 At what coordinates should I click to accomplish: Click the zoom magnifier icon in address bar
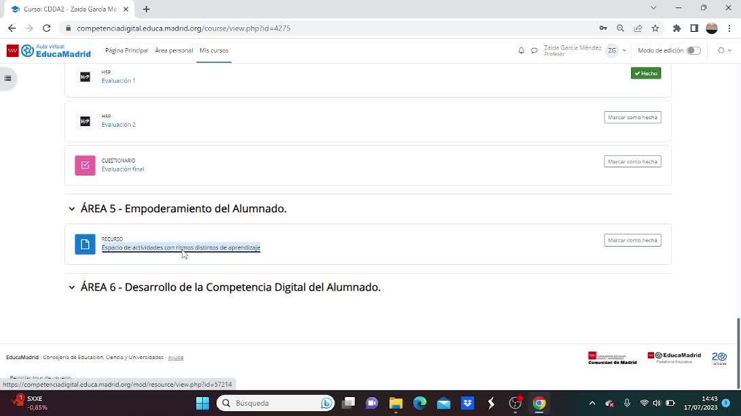(x=620, y=28)
